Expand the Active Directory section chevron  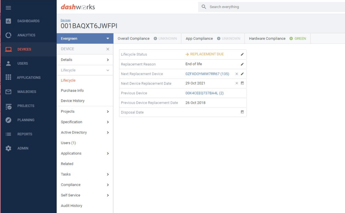click(108, 132)
